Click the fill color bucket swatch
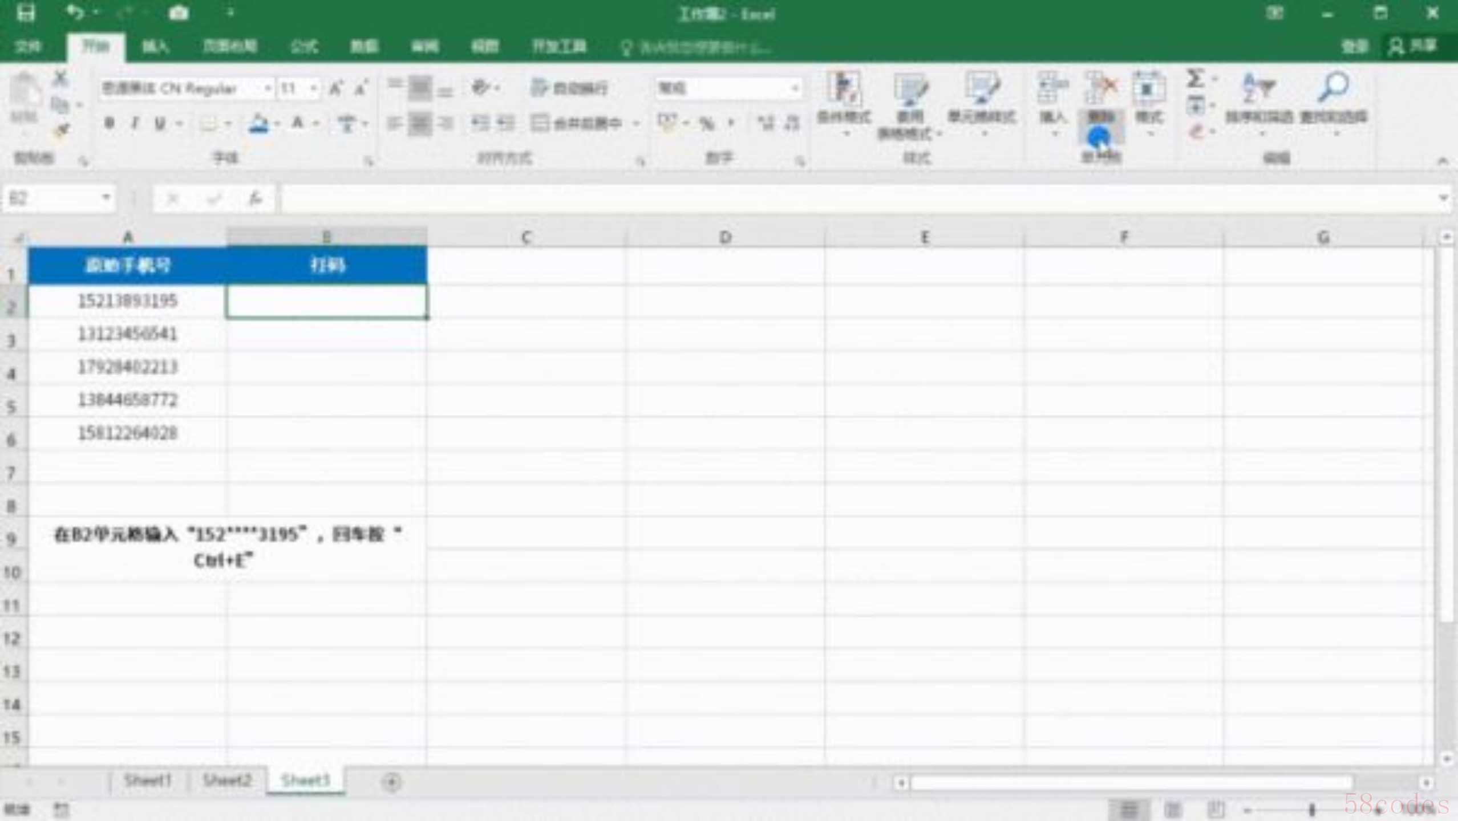Image resolution: width=1458 pixels, height=821 pixels. click(x=258, y=123)
